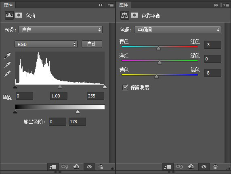The height and width of the screenshot is (174, 231).
Task: Click the Levels layer mask icon
Action: (19, 15)
